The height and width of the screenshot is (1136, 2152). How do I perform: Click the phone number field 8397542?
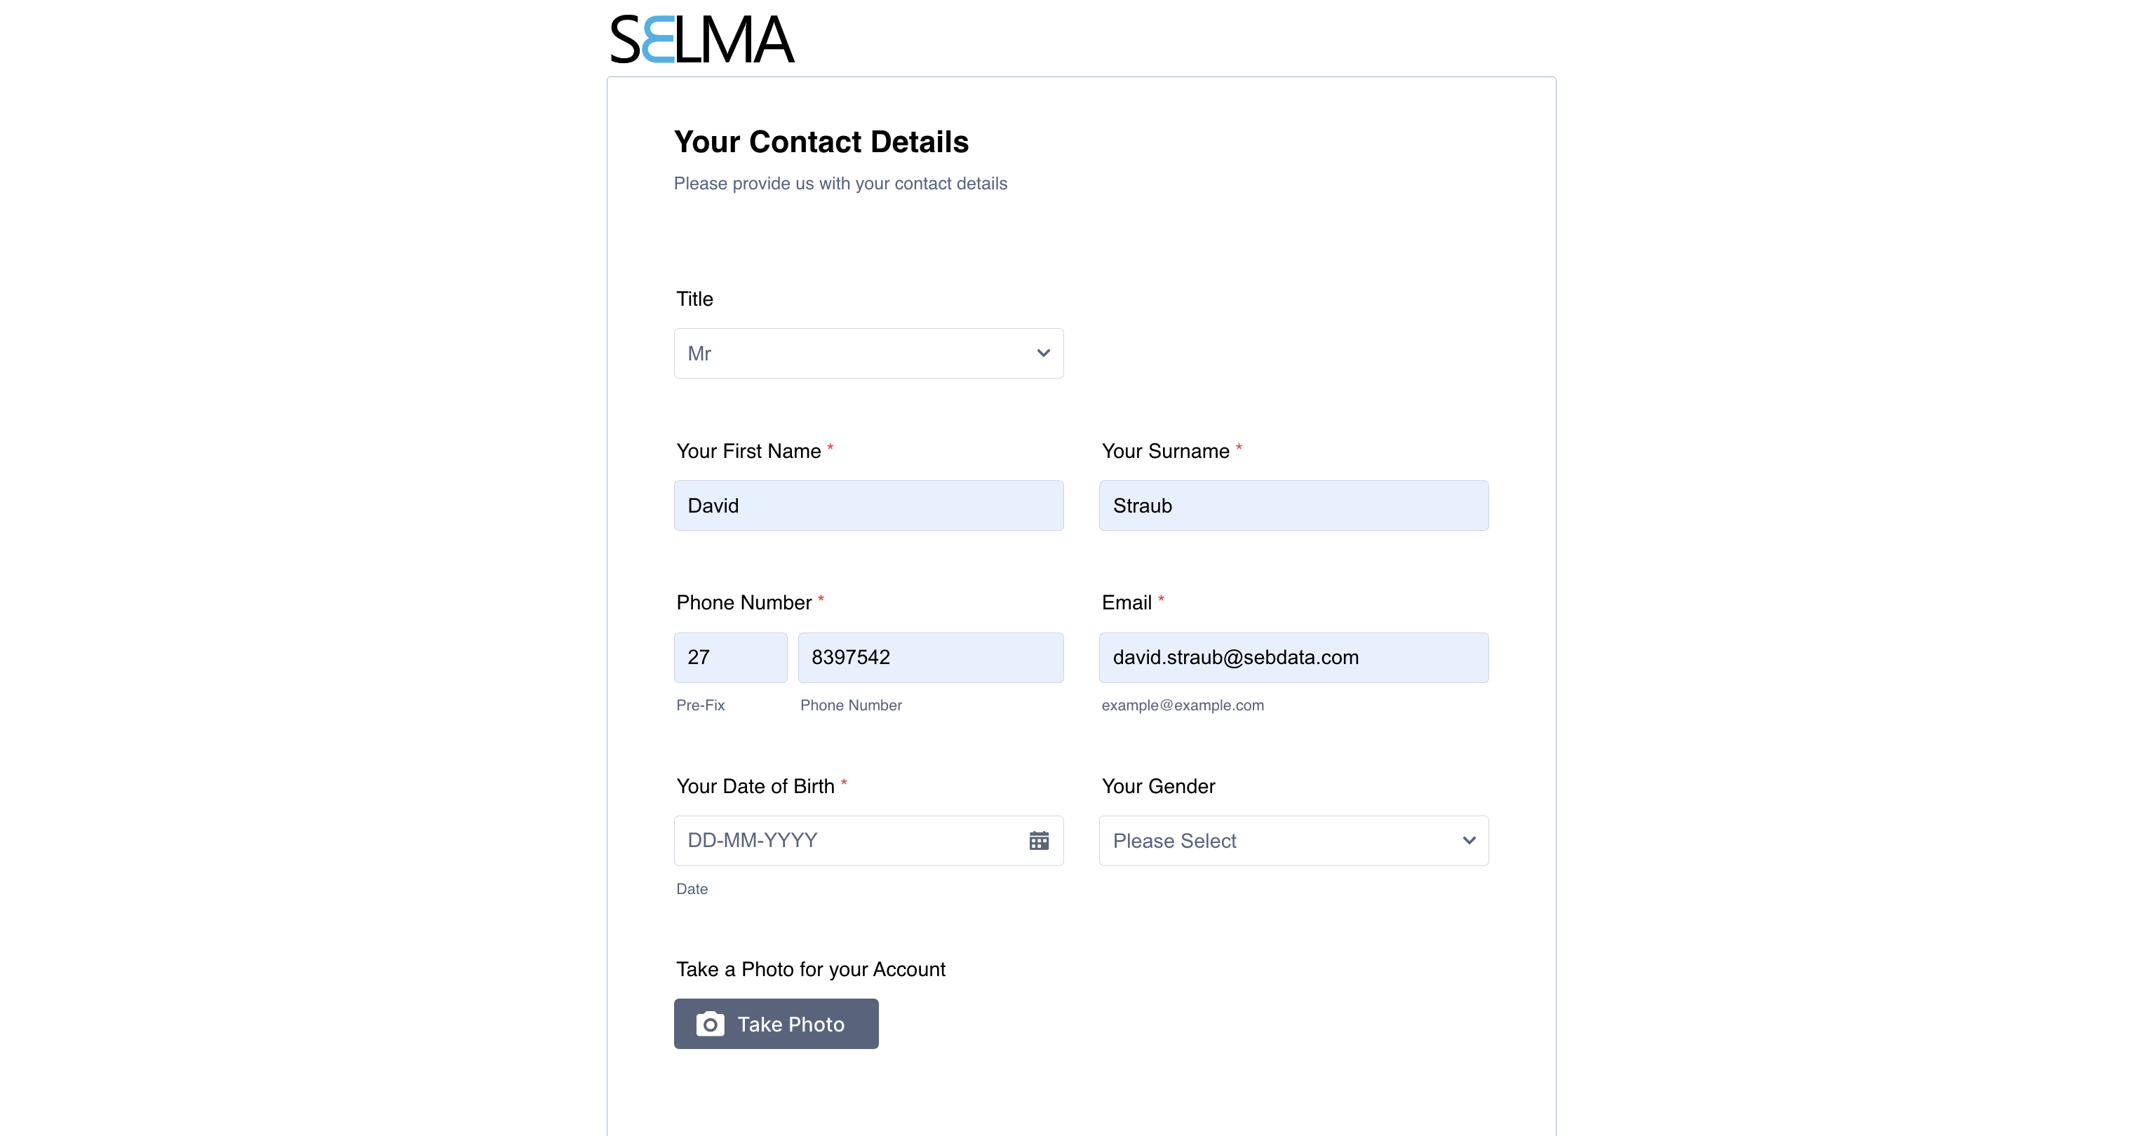tap(931, 657)
